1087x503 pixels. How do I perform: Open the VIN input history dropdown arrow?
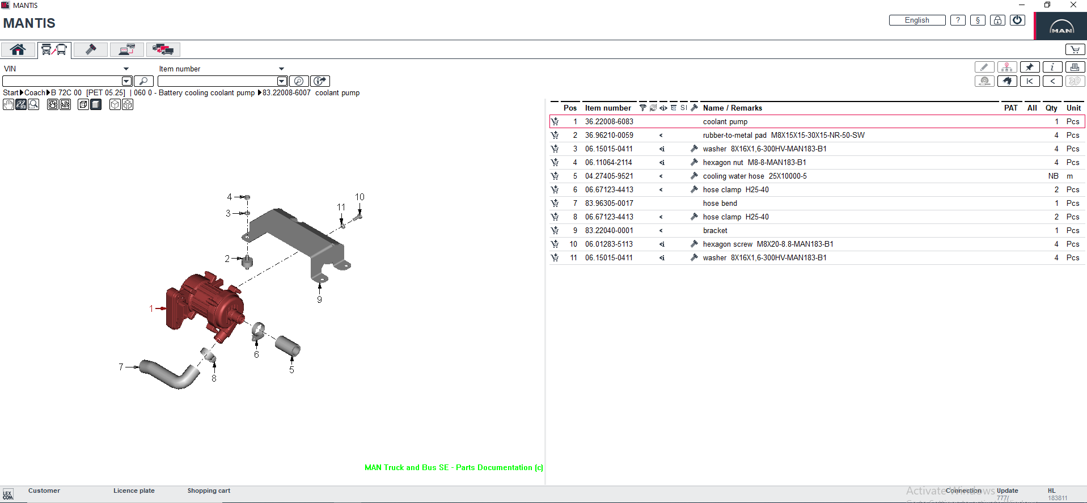click(x=126, y=81)
